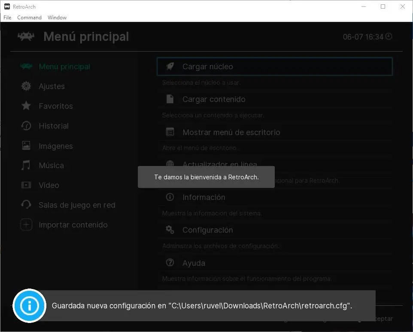Click the Imágenes picture icon

[x=26, y=145]
